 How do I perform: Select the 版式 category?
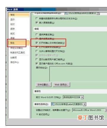click(13, 34)
